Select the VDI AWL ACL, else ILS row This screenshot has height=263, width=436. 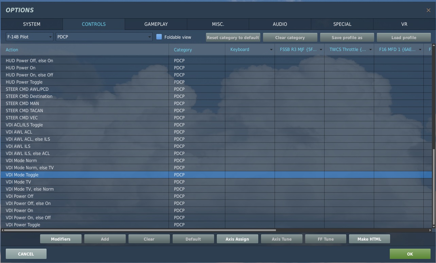pos(216,139)
